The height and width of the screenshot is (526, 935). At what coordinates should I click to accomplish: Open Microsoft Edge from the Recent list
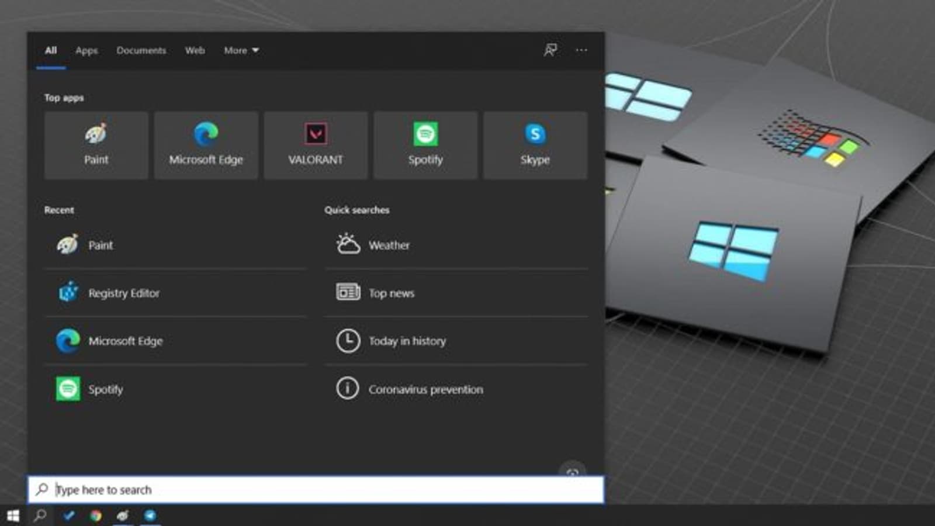175,341
